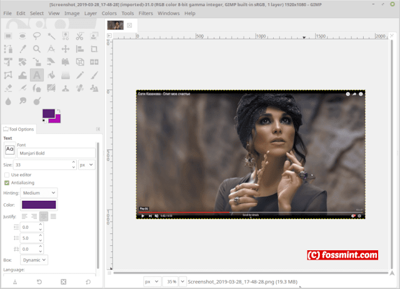The height and width of the screenshot is (289, 400).
Task: Click the Font name input field
Action: tap(56, 153)
